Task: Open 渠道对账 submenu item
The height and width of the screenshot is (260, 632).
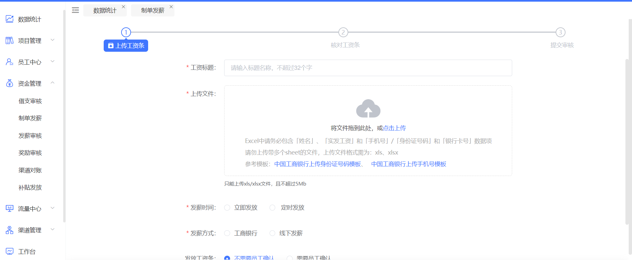Action: pyautogui.click(x=30, y=170)
